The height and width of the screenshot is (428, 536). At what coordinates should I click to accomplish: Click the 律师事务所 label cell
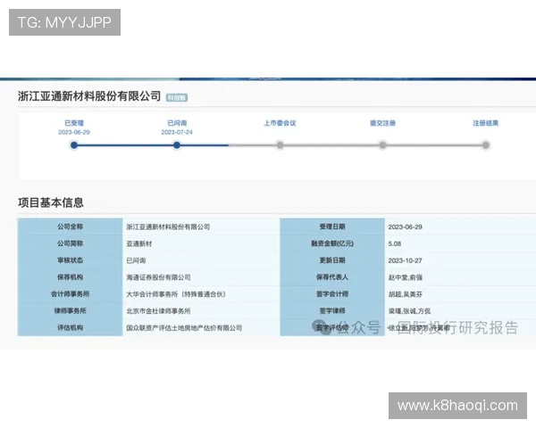pyautogui.click(x=70, y=310)
